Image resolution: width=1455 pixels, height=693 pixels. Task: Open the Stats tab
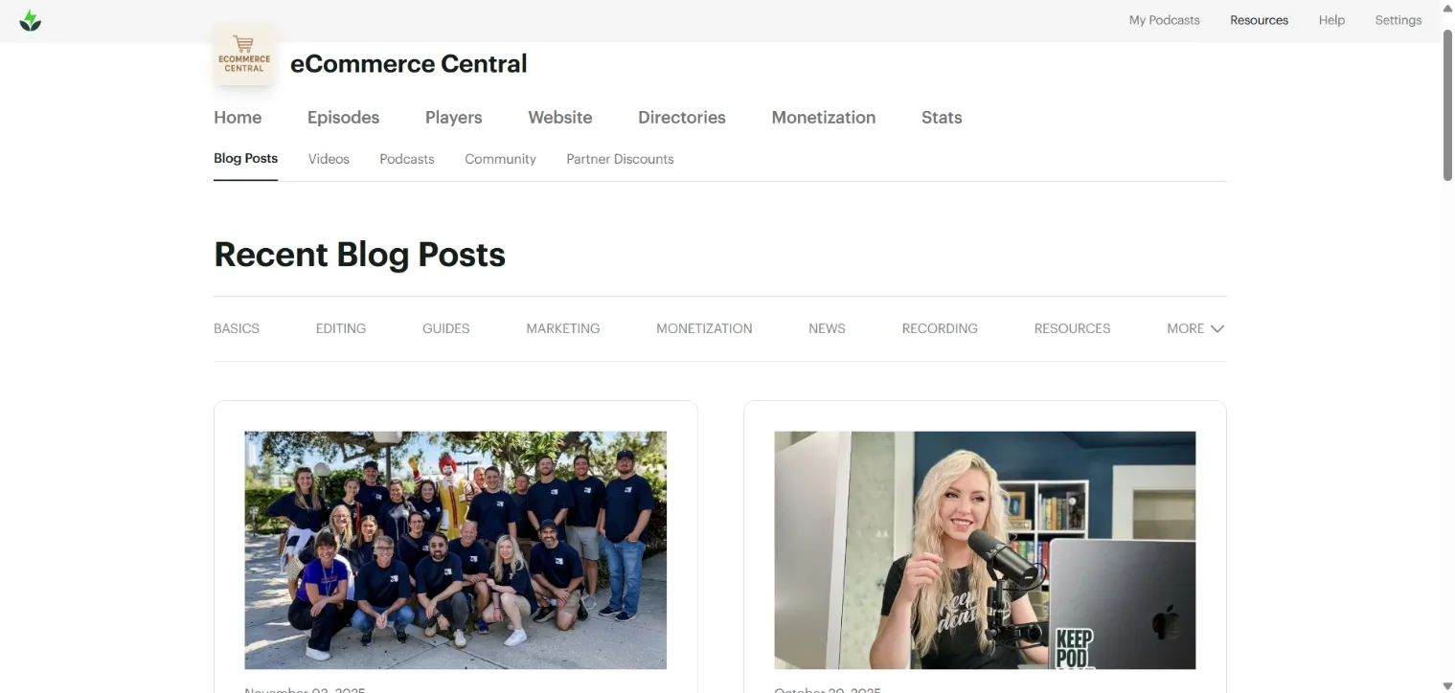click(x=942, y=118)
